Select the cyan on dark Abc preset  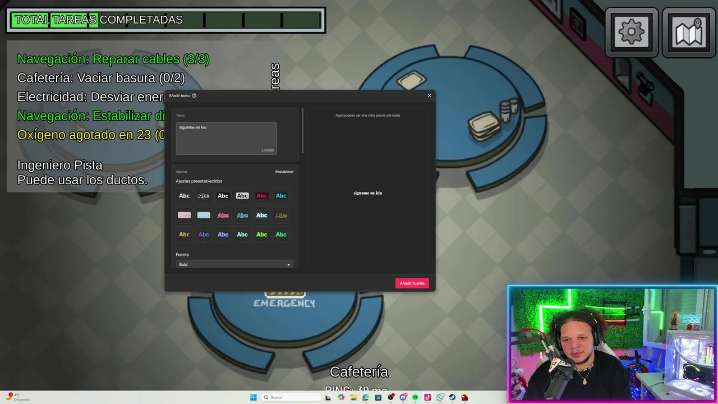(x=281, y=196)
